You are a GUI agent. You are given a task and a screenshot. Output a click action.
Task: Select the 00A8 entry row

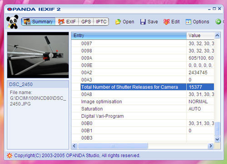click(x=143, y=94)
